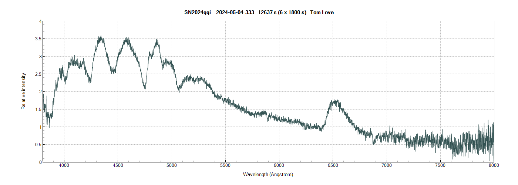Click the 0.5 intensity tick label
Viewport: 518px width, 185px height.
tap(38, 145)
